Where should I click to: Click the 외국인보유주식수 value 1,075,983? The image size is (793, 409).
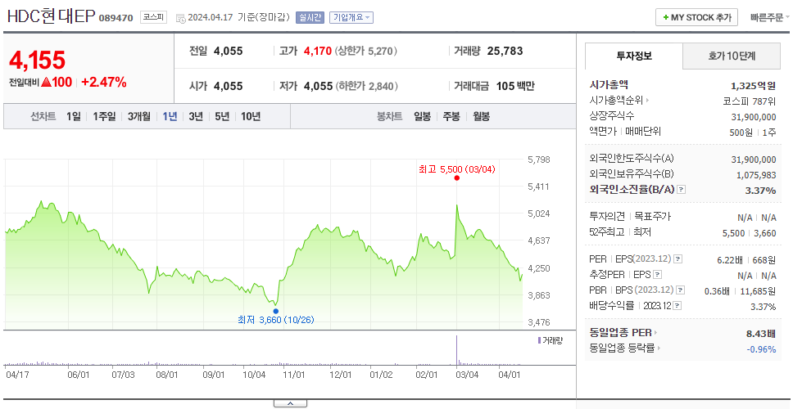point(756,175)
